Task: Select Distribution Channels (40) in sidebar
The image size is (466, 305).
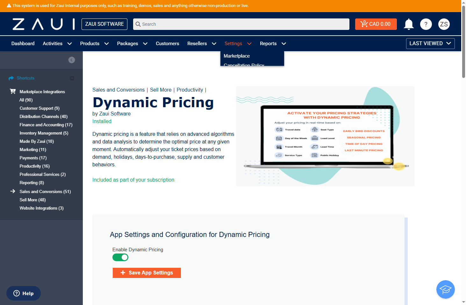Action: tap(44, 116)
